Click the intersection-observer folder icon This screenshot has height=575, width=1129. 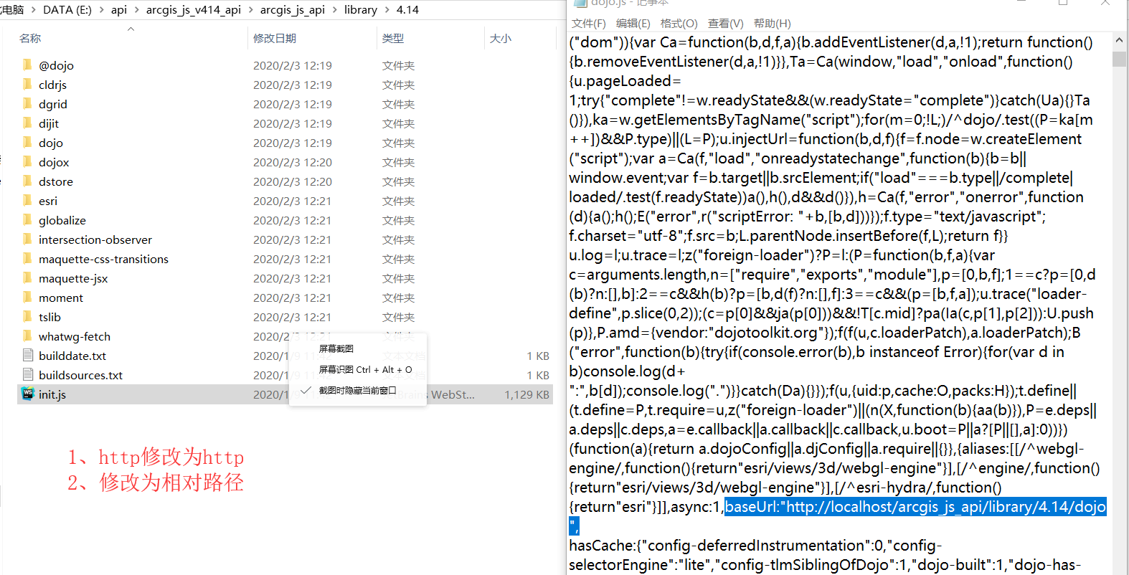point(27,239)
